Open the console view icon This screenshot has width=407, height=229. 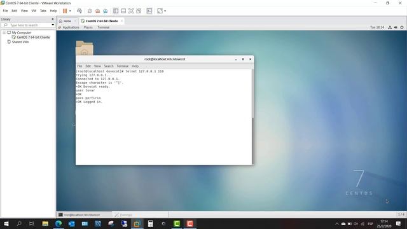pyautogui.click(x=149, y=11)
